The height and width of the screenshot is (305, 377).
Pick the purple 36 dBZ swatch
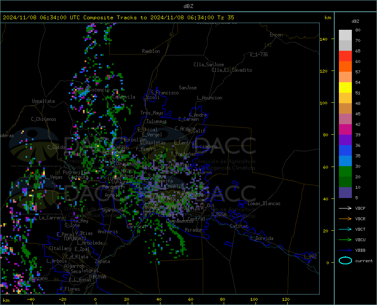point(345,140)
